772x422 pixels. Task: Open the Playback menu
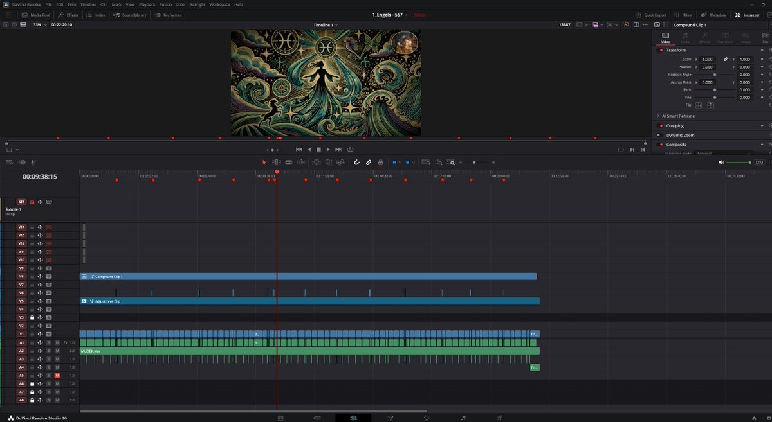point(147,4)
